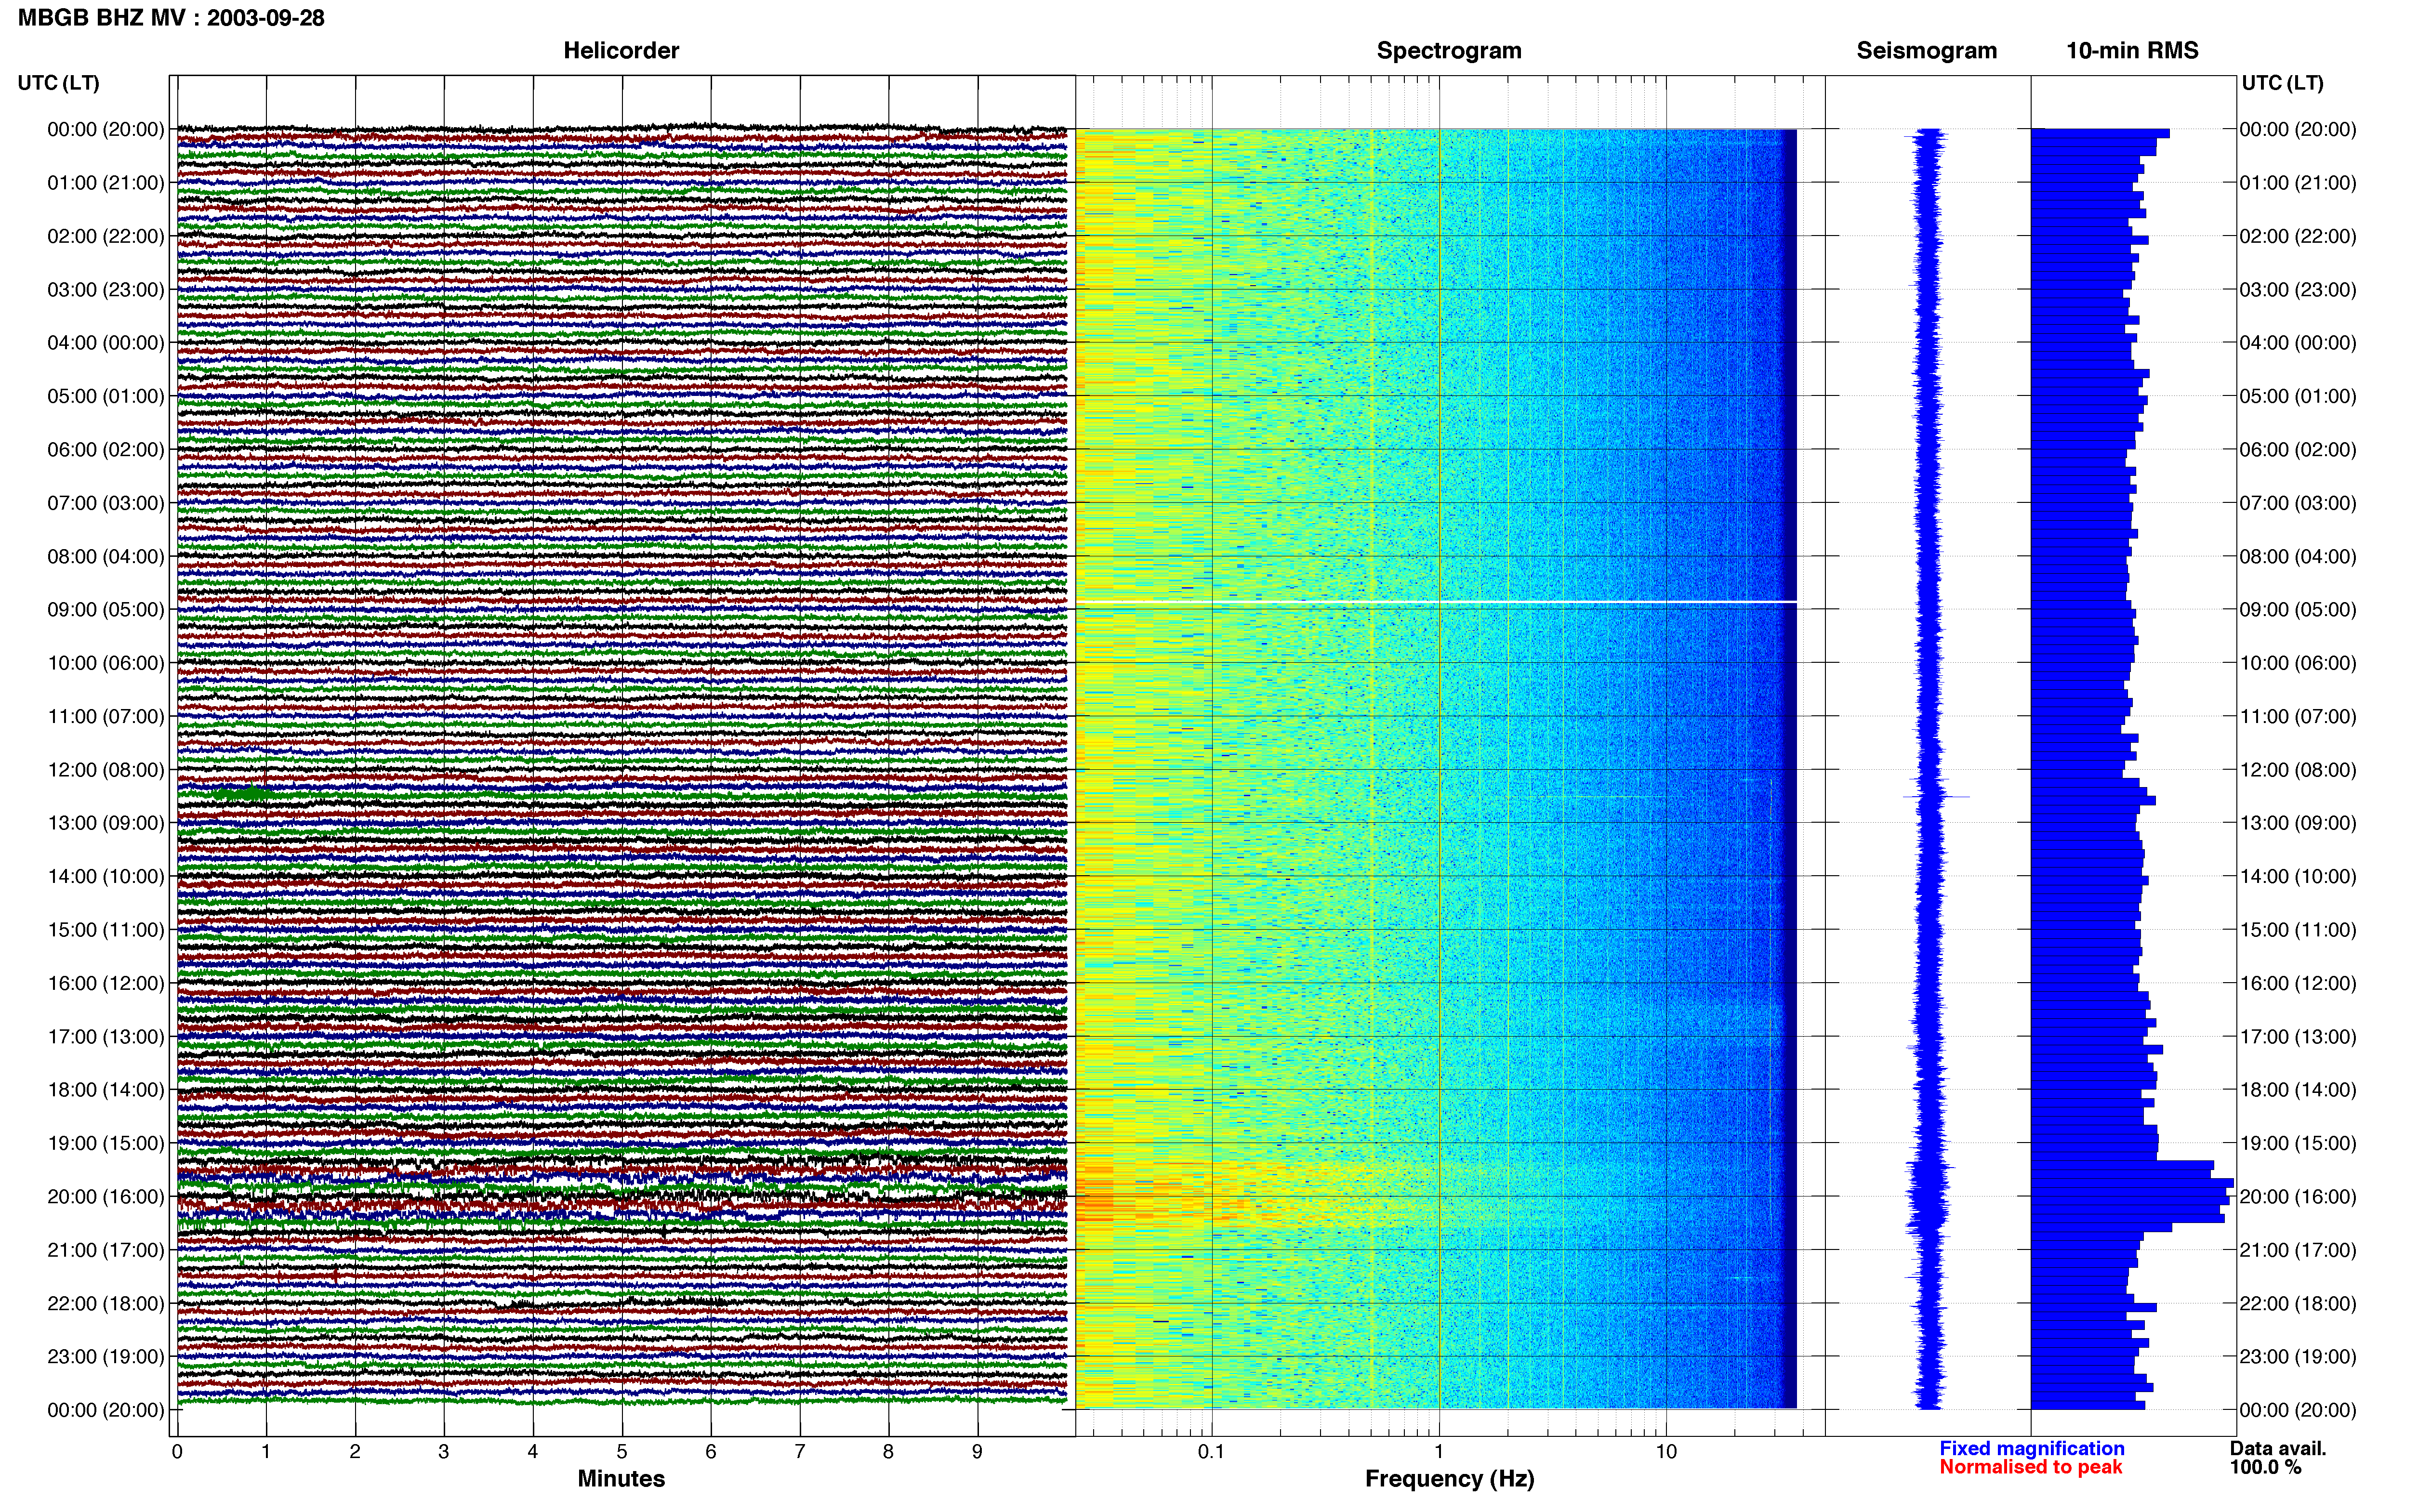Image resolution: width=2418 pixels, height=1512 pixels.
Task: Select the 'Seismogram' panel heading
Action: (1926, 51)
